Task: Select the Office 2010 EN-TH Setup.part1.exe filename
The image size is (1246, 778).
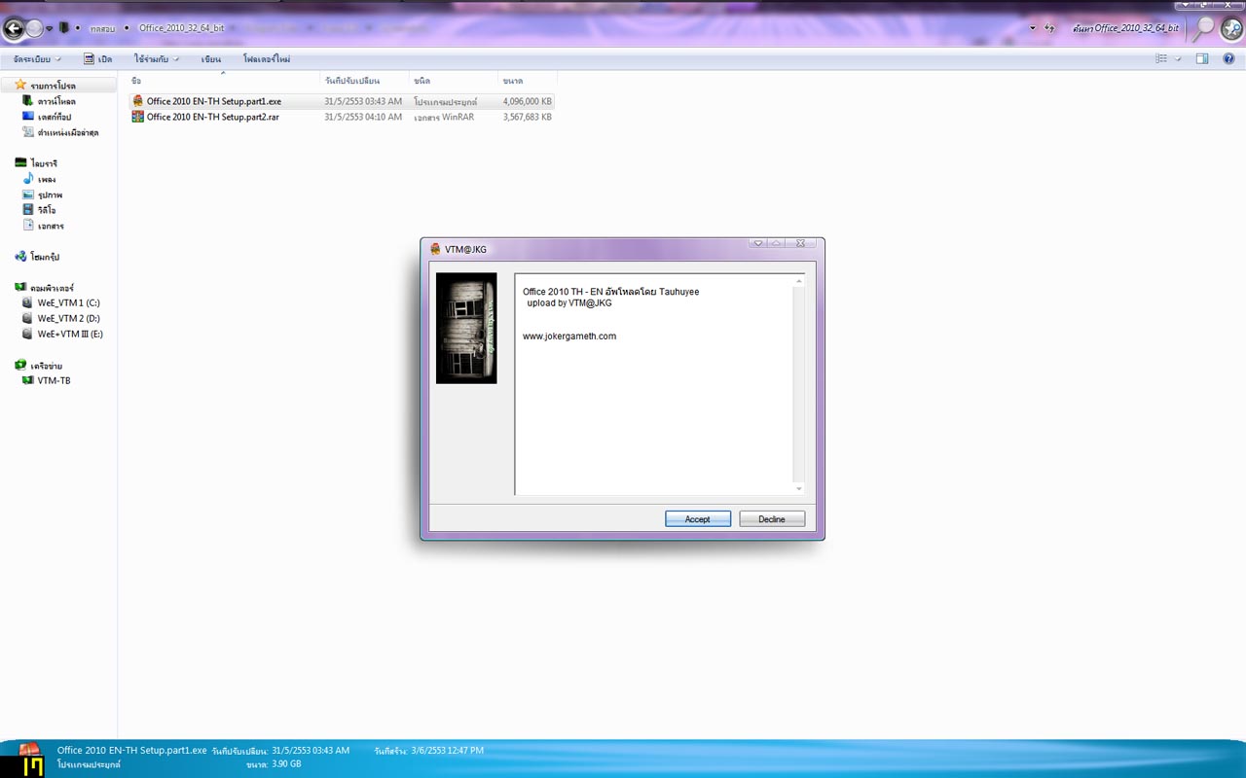Action: click(x=214, y=101)
